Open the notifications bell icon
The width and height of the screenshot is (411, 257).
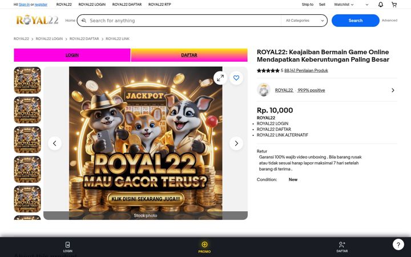(x=381, y=5)
